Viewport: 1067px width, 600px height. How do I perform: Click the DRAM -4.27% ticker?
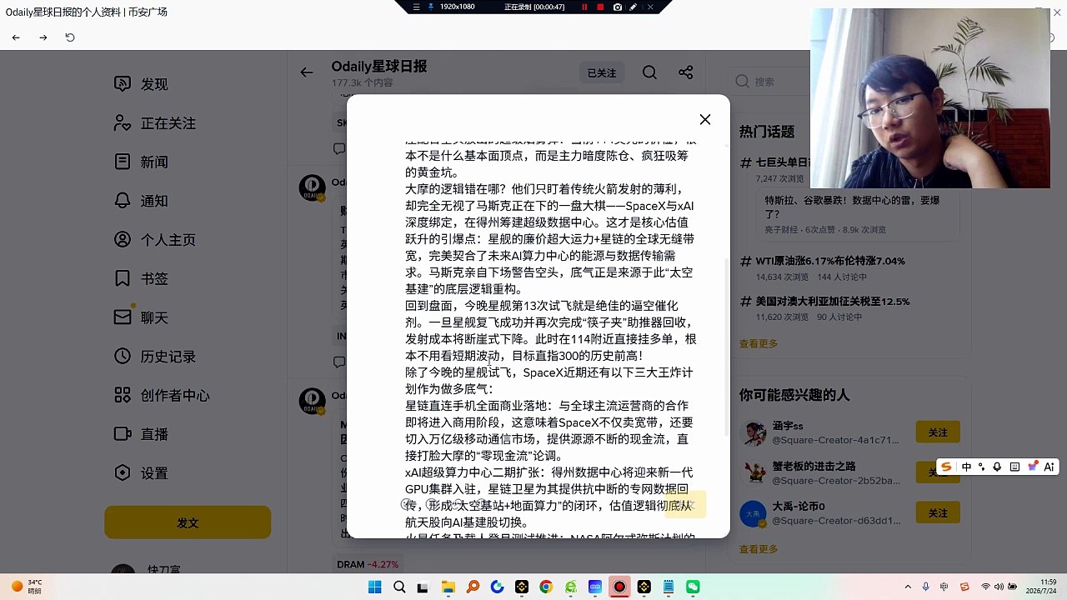tap(368, 564)
